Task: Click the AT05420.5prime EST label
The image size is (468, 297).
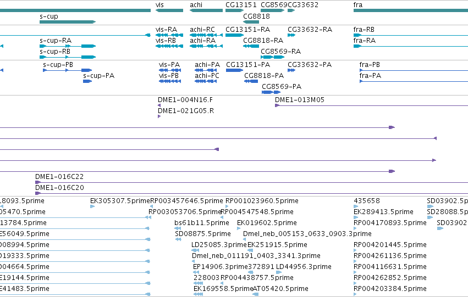Action: 280,289
